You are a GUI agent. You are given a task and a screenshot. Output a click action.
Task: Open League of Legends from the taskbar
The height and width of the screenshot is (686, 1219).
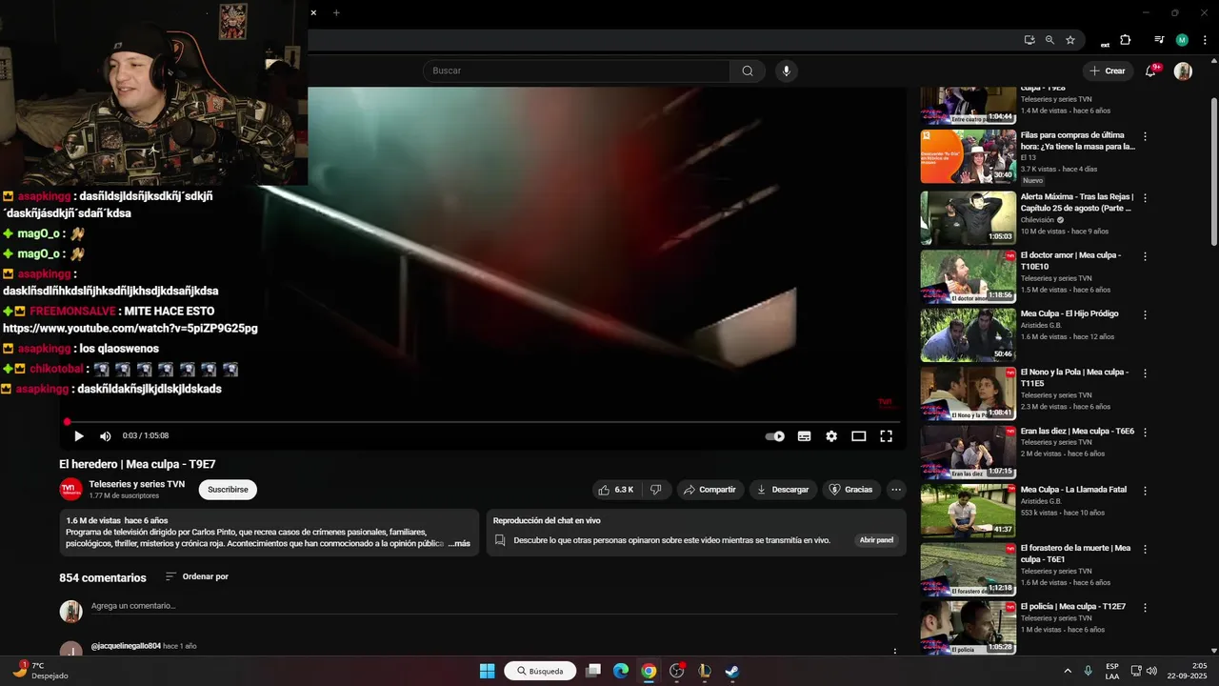tap(704, 671)
